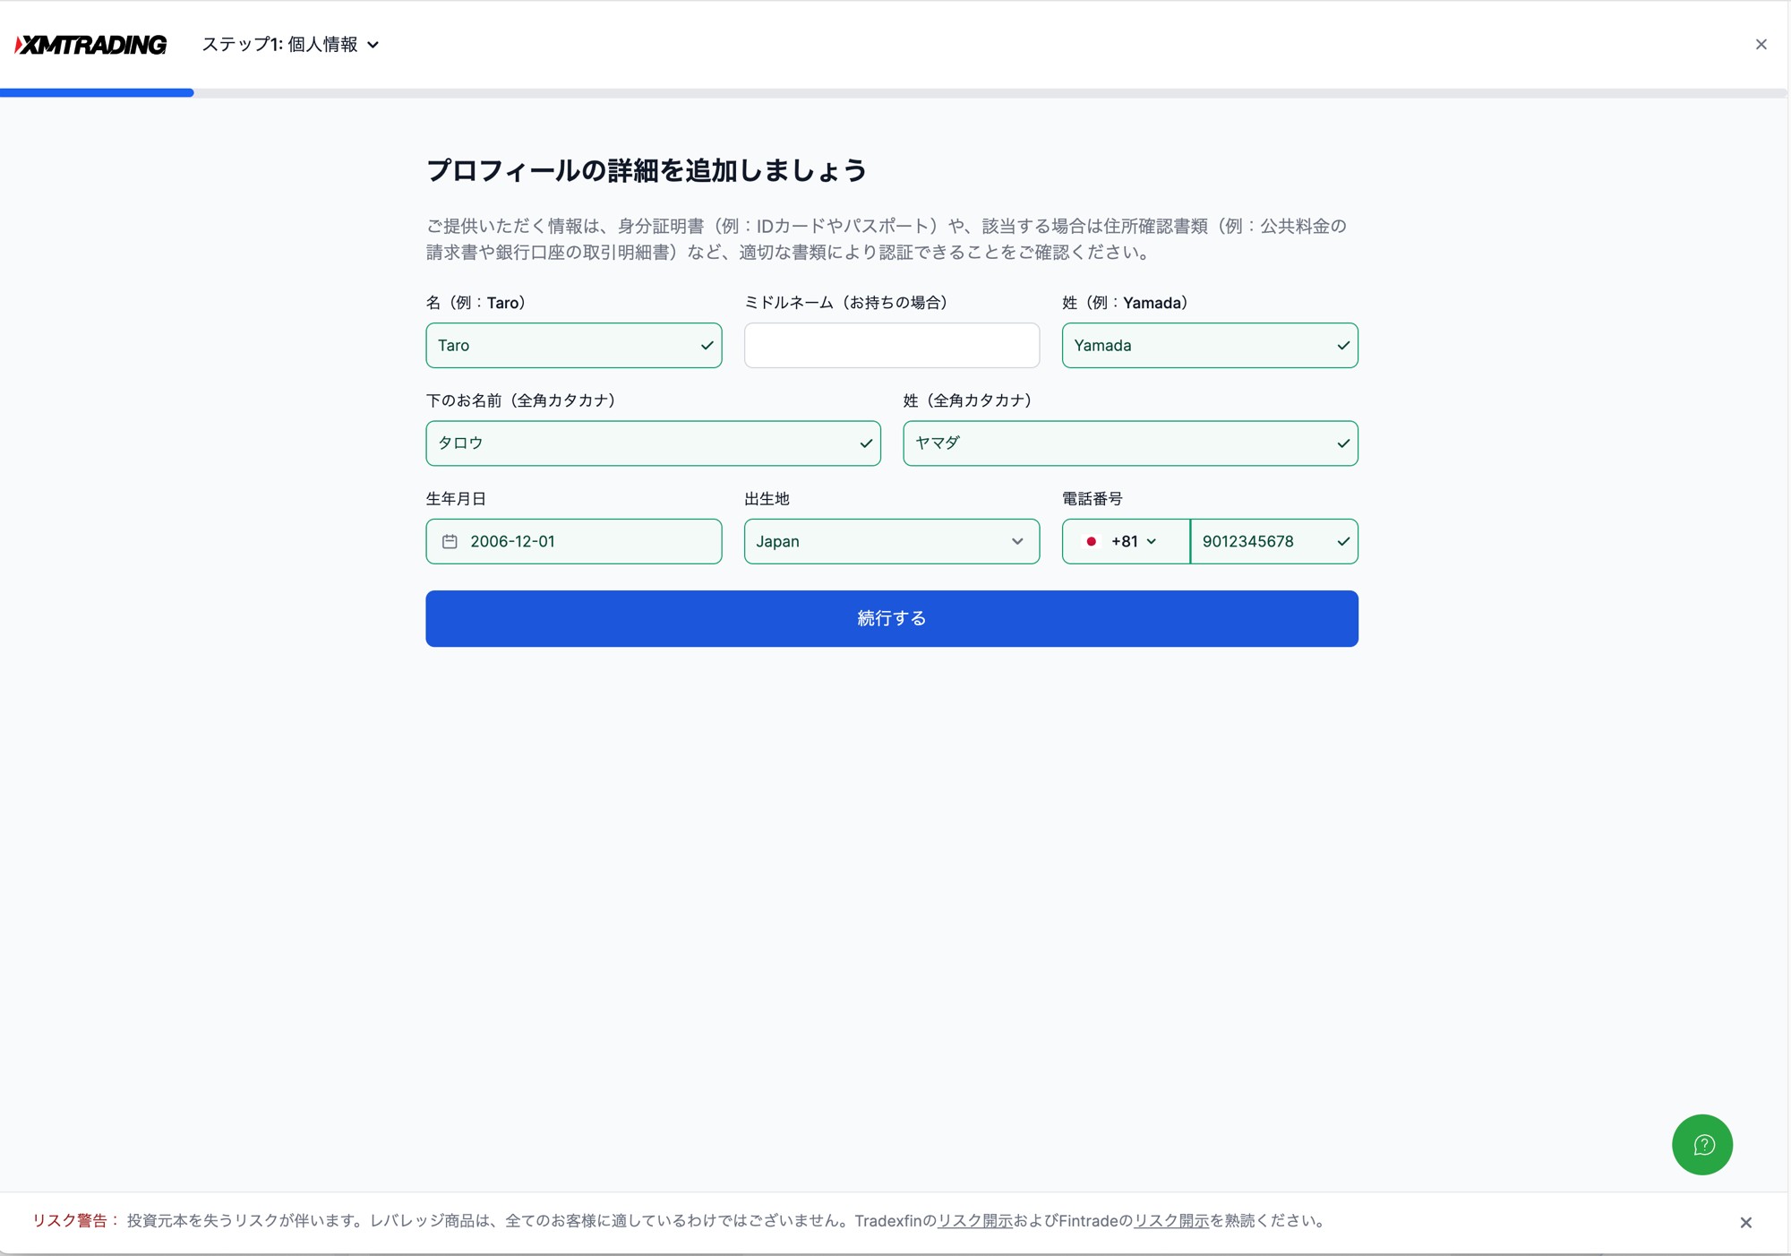Click the 電話番号 label
This screenshot has height=1256, width=1791.
click(1092, 498)
